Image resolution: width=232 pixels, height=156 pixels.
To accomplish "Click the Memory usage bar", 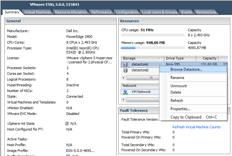I will click(153, 48).
